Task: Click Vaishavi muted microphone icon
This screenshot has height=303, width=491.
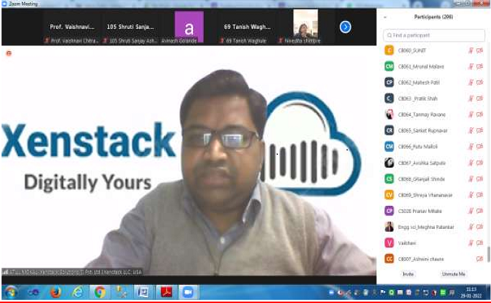Action: (471, 243)
